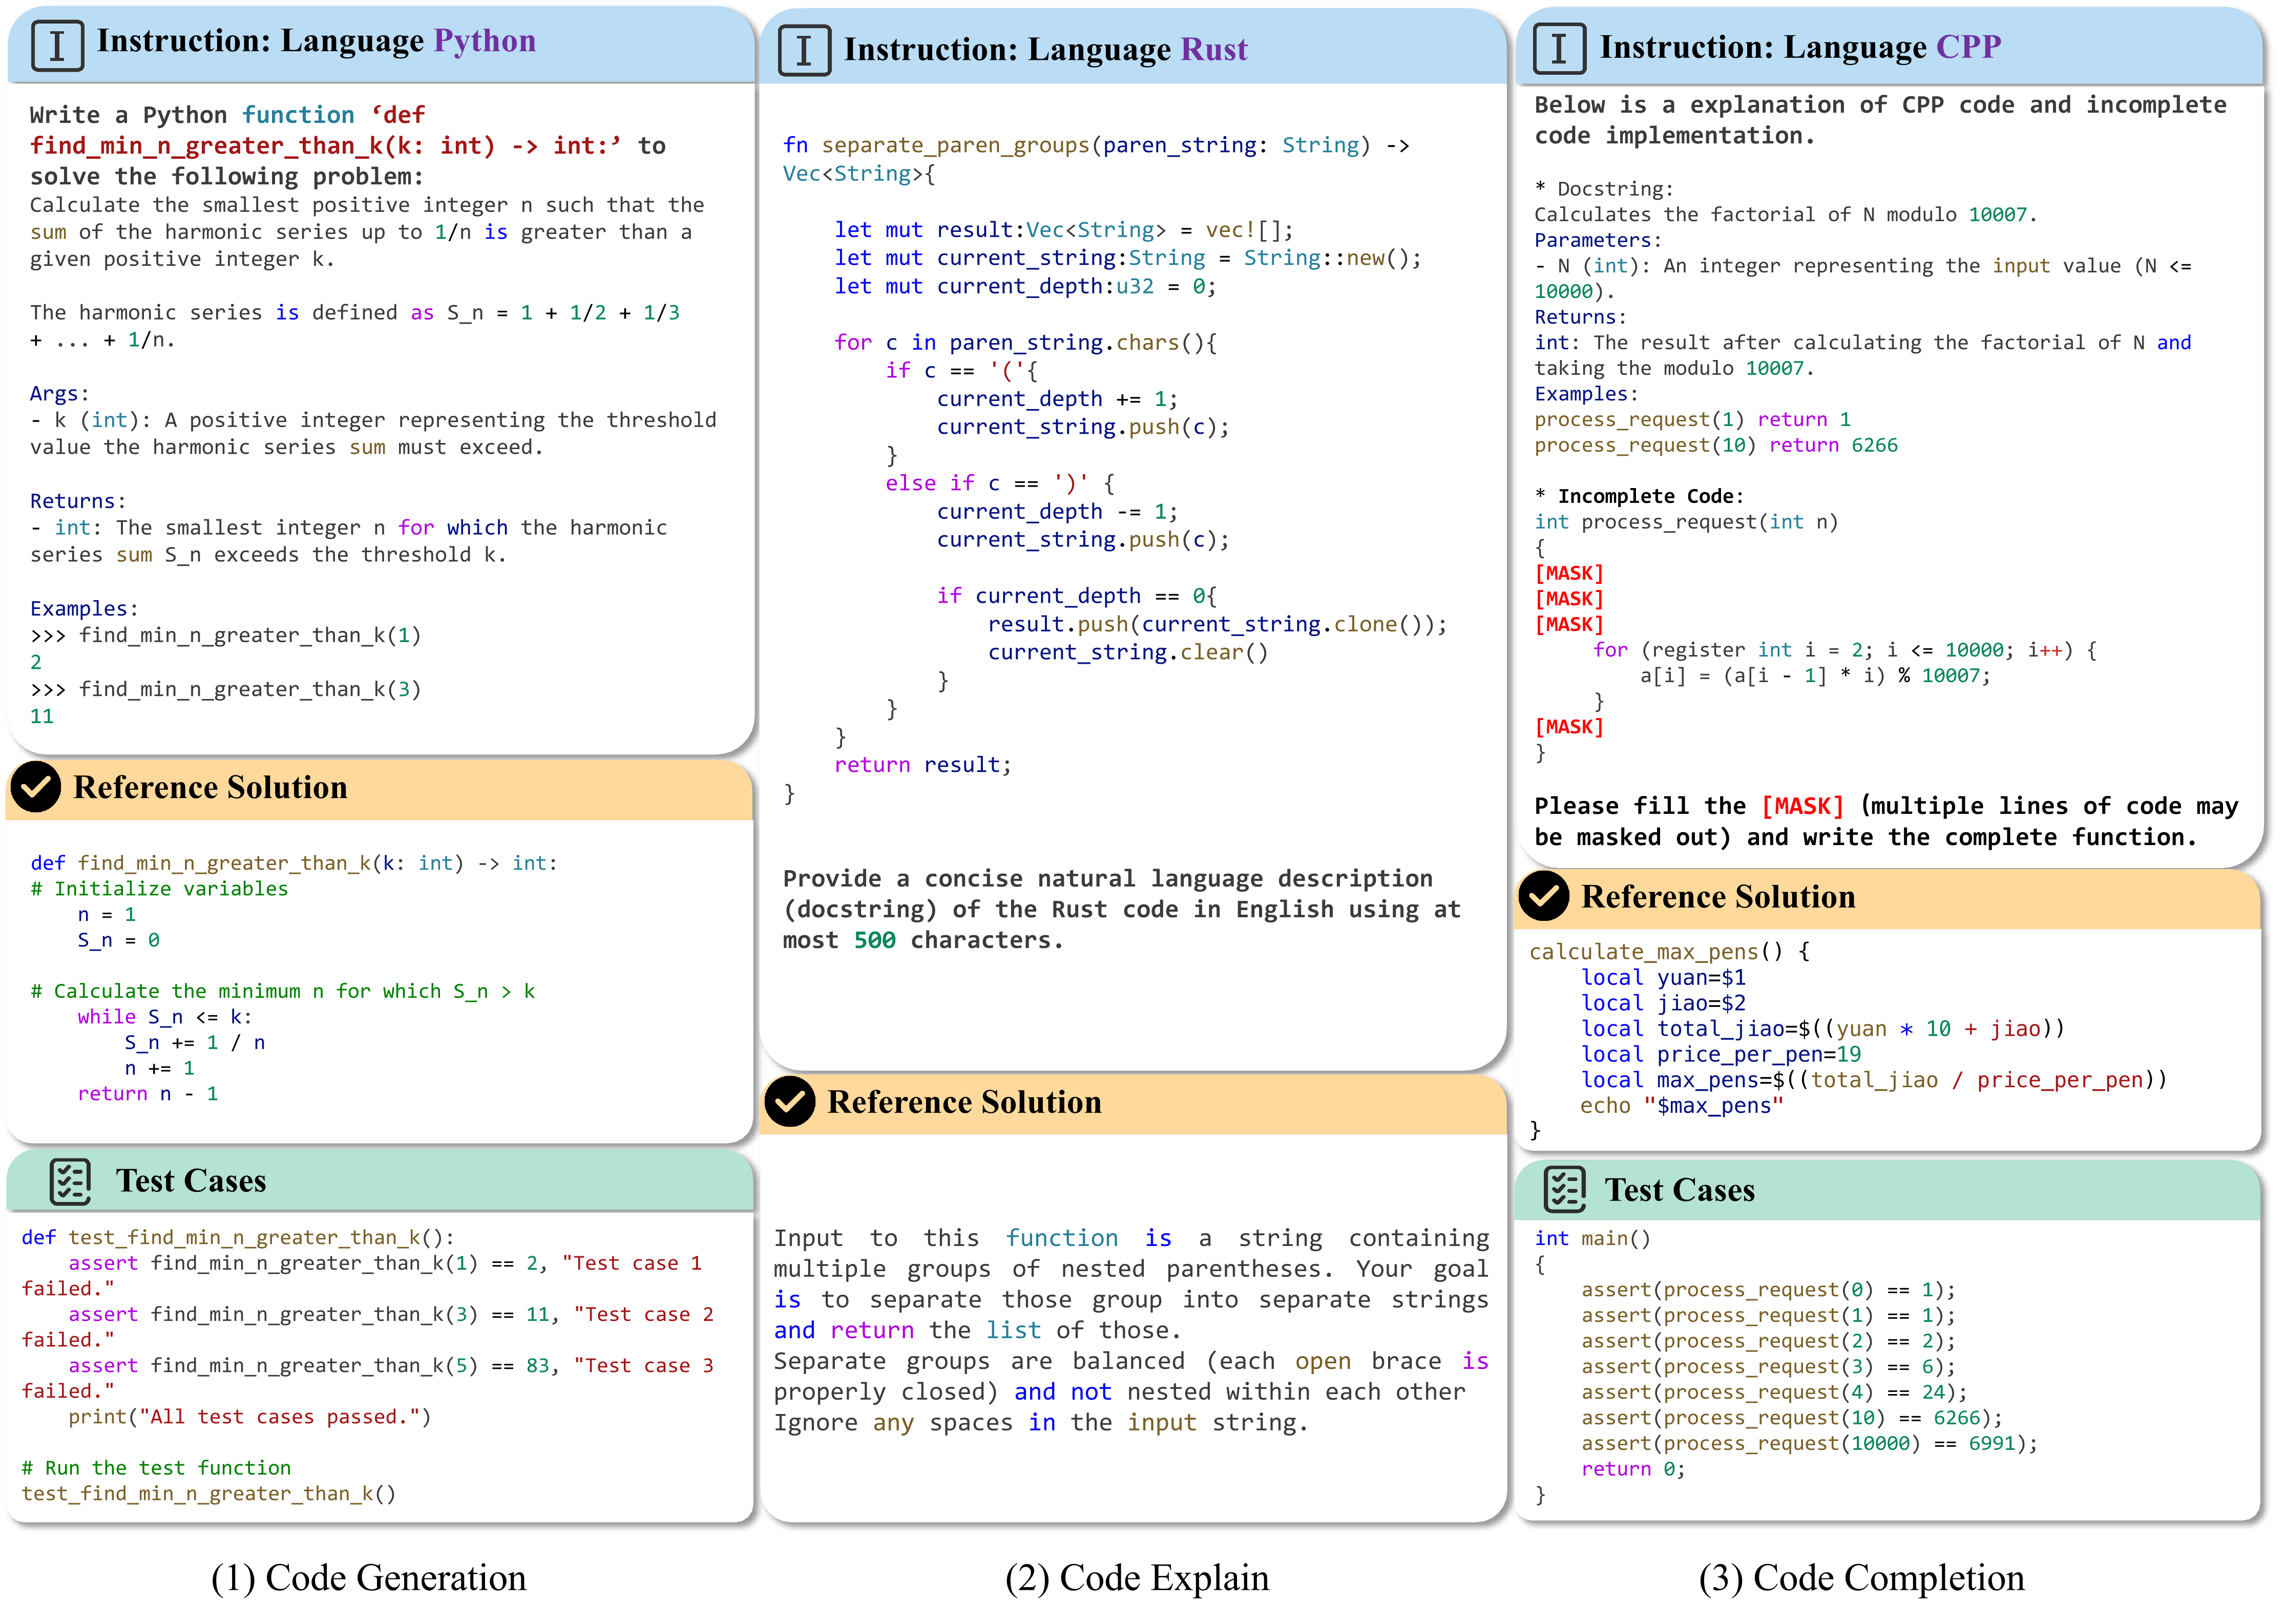This screenshot has height=1624, width=2286.
Task: Click the last [MASK] after the for loop
Action: pyautogui.click(x=1569, y=727)
